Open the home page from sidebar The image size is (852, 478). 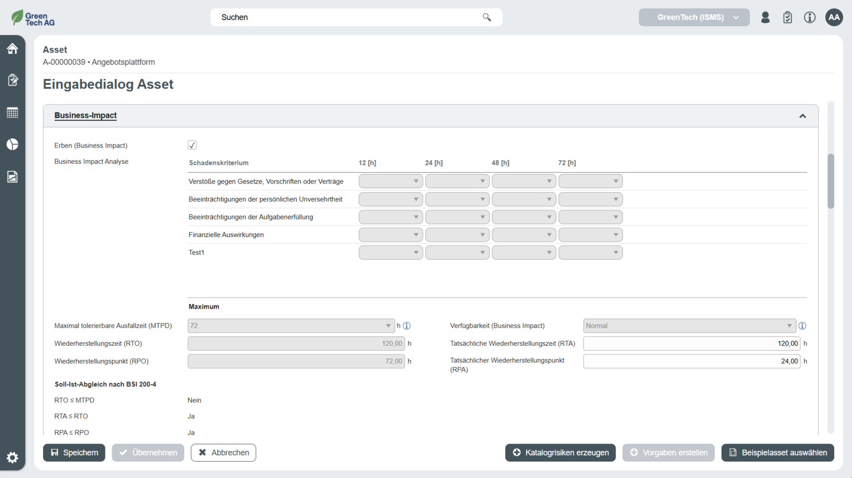click(13, 49)
